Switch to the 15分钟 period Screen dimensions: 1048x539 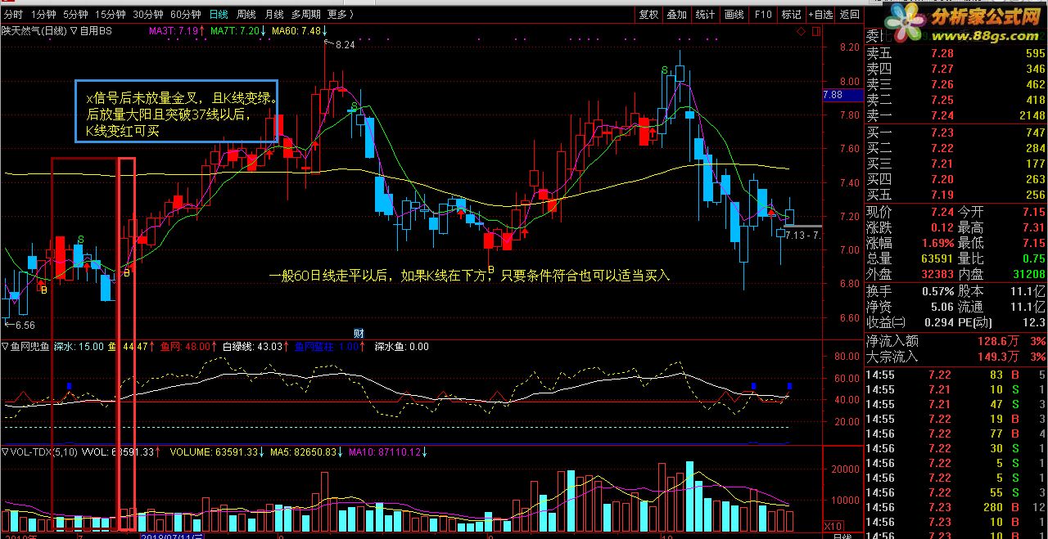tap(110, 15)
